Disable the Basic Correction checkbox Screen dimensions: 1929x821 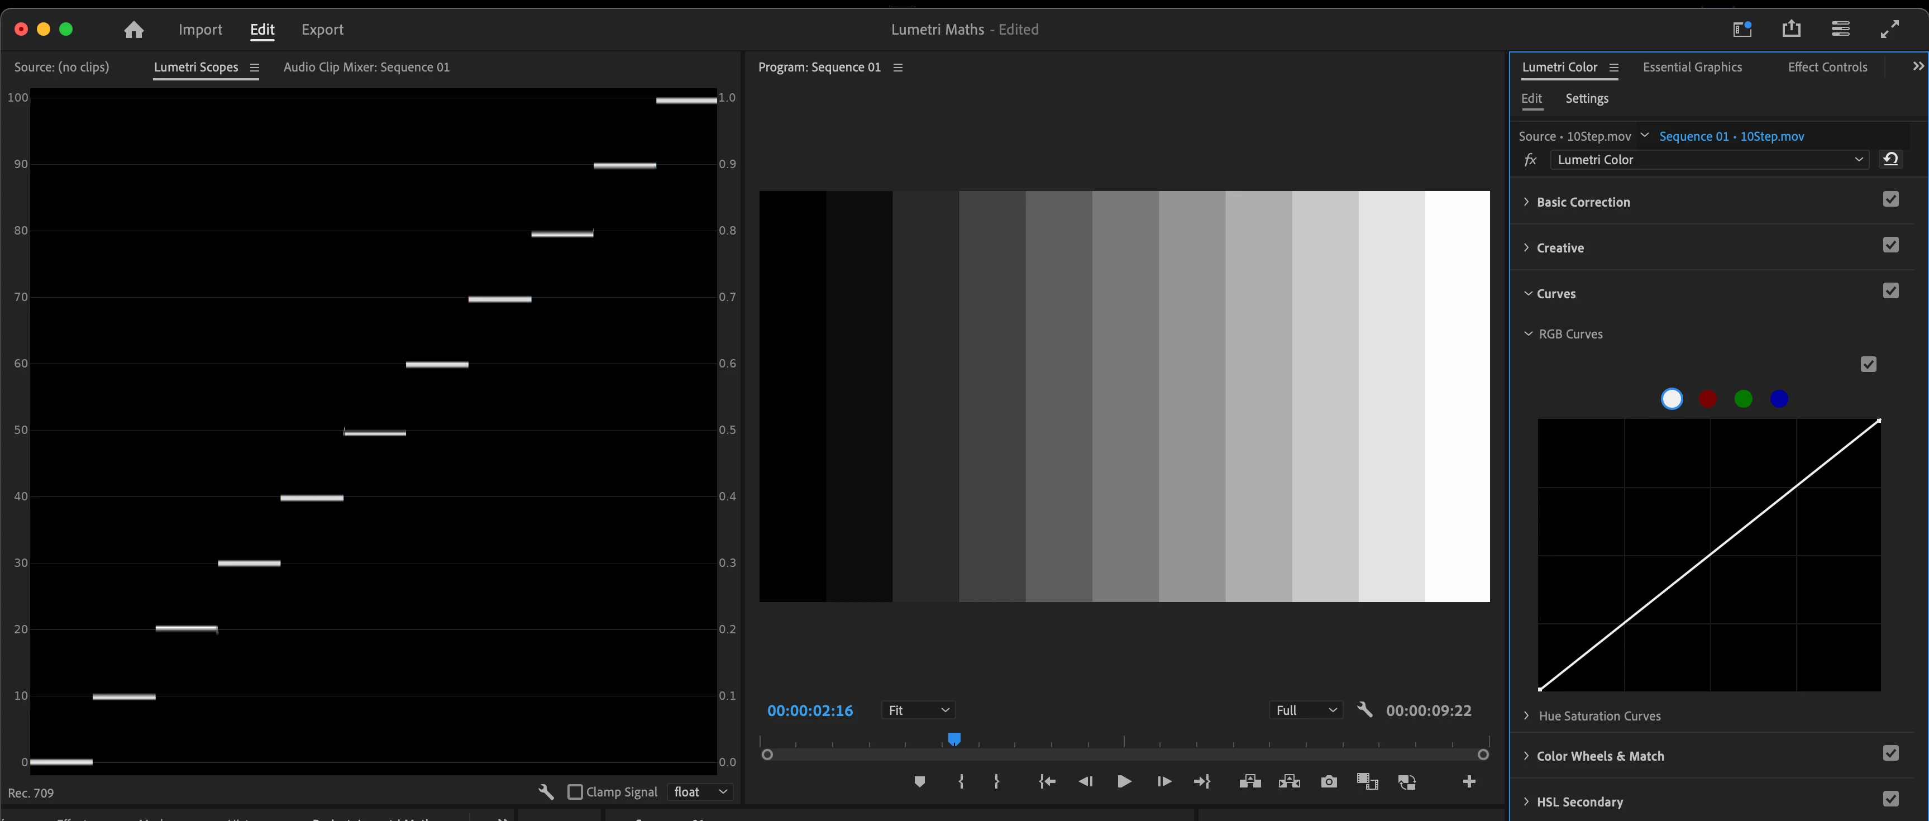tap(1890, 199)
